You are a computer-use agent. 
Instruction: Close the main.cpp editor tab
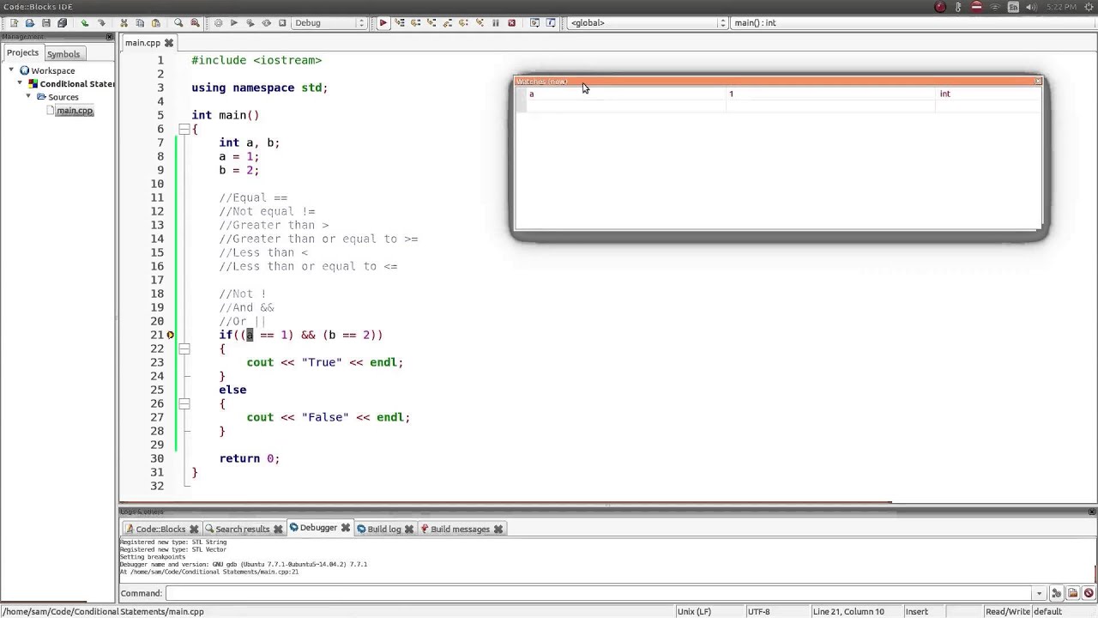169,42
